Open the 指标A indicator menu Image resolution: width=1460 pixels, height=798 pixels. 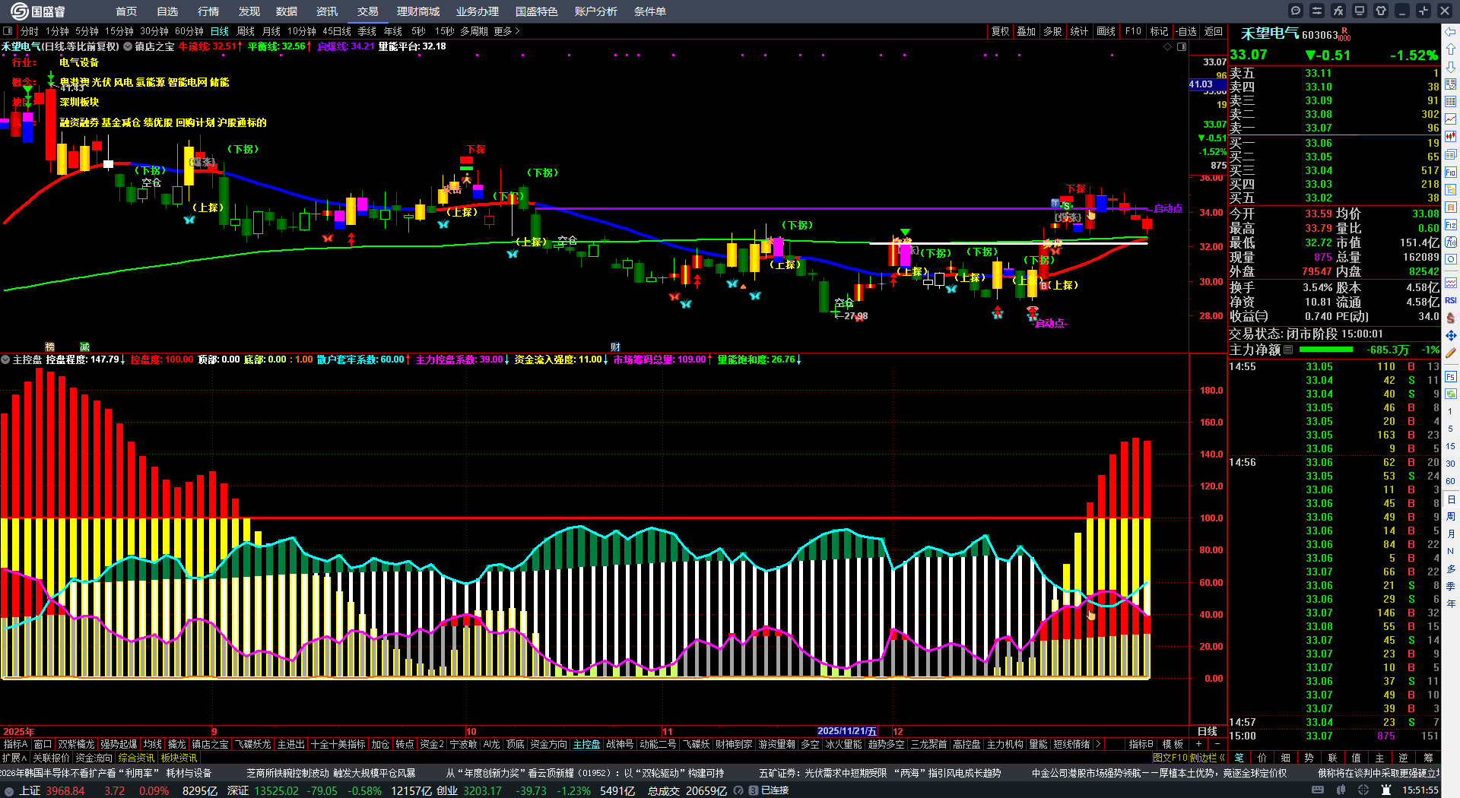coord(15,744)
